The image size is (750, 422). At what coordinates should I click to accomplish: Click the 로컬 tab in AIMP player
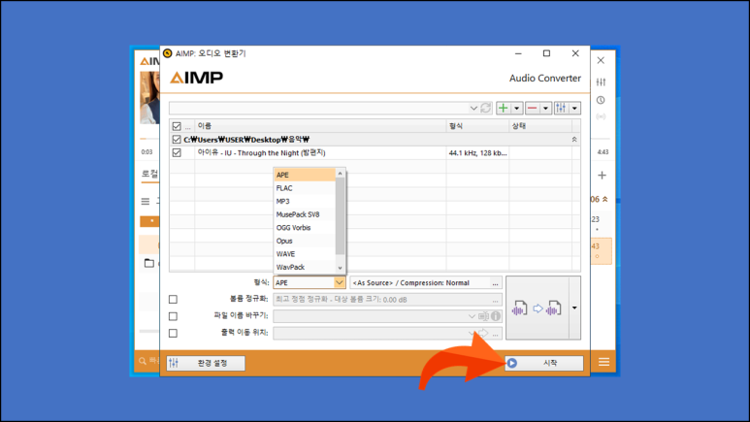(x=149, y=174)
